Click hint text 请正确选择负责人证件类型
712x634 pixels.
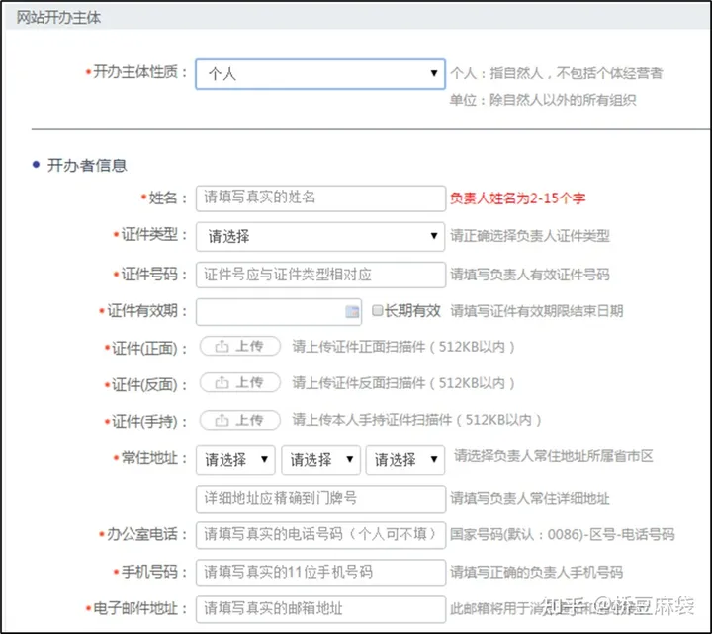(530, 236)
